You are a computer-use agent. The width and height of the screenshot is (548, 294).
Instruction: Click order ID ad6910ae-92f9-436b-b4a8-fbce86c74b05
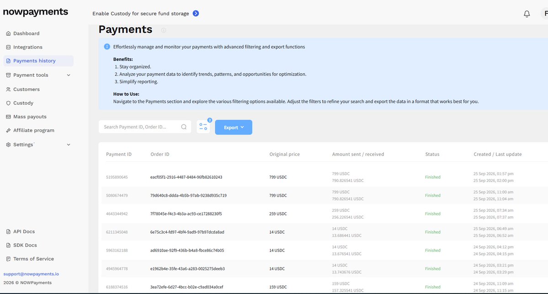click(187, 251)
